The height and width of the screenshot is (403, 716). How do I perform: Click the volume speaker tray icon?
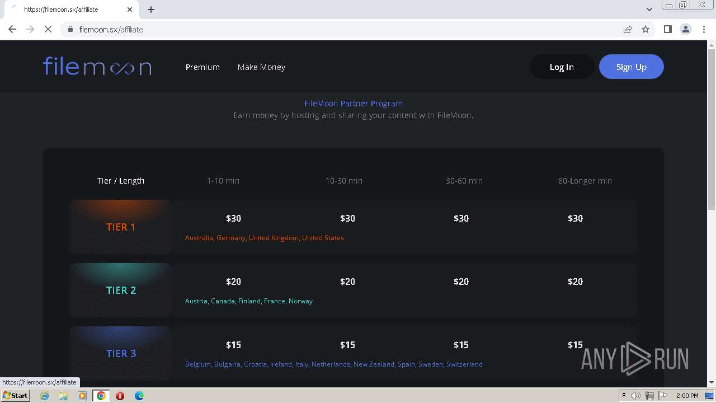tap(636, 396)
